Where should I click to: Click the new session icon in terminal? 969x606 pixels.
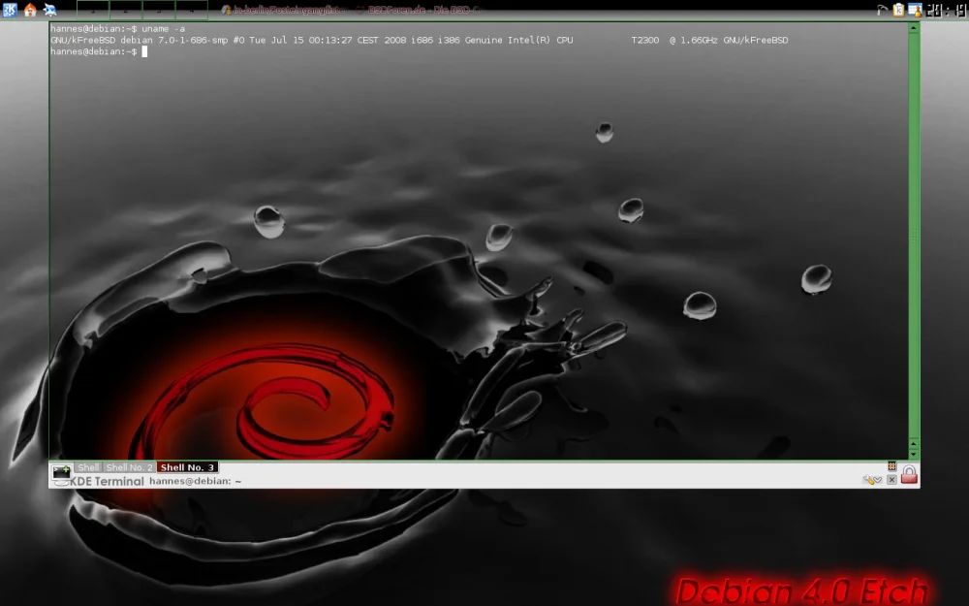pyautogui.click(x=62, y=474)
